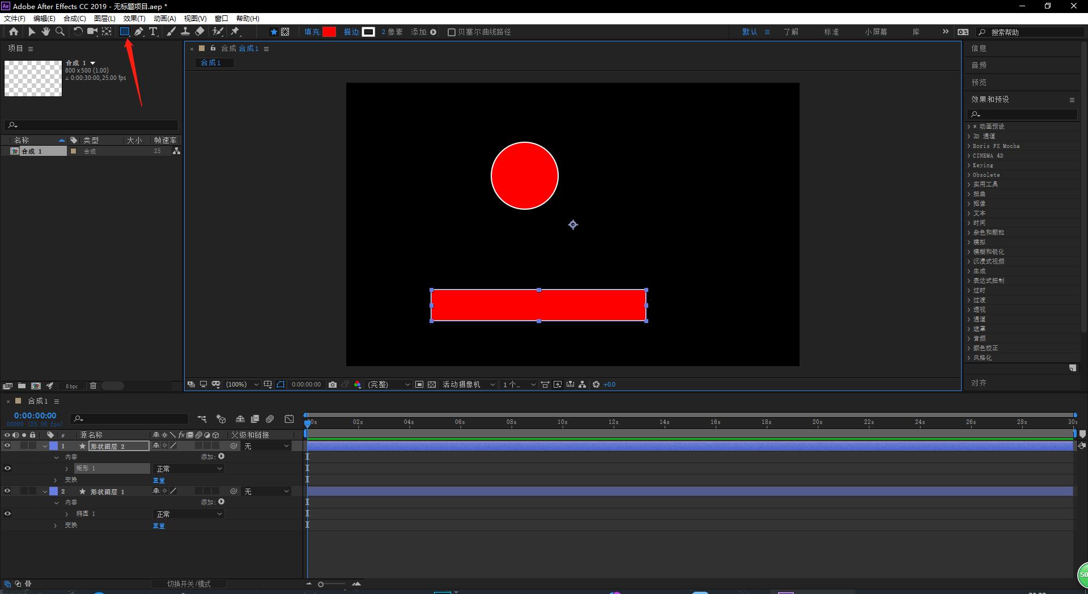This screenshot has height=594, width=1088.
Task: Select the Type (T) tool
Action: click(153, 32)
